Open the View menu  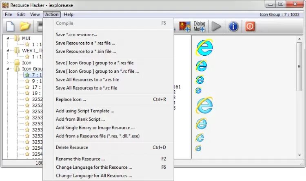pos(35,14)
